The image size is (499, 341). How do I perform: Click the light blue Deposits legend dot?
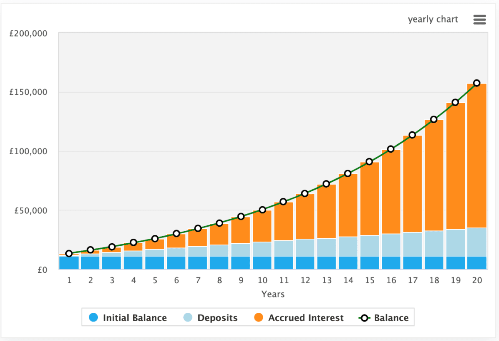click(188, 318)
